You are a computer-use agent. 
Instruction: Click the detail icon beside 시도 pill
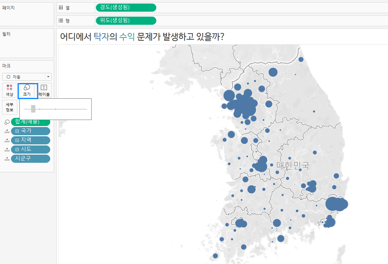coord(7,150)
